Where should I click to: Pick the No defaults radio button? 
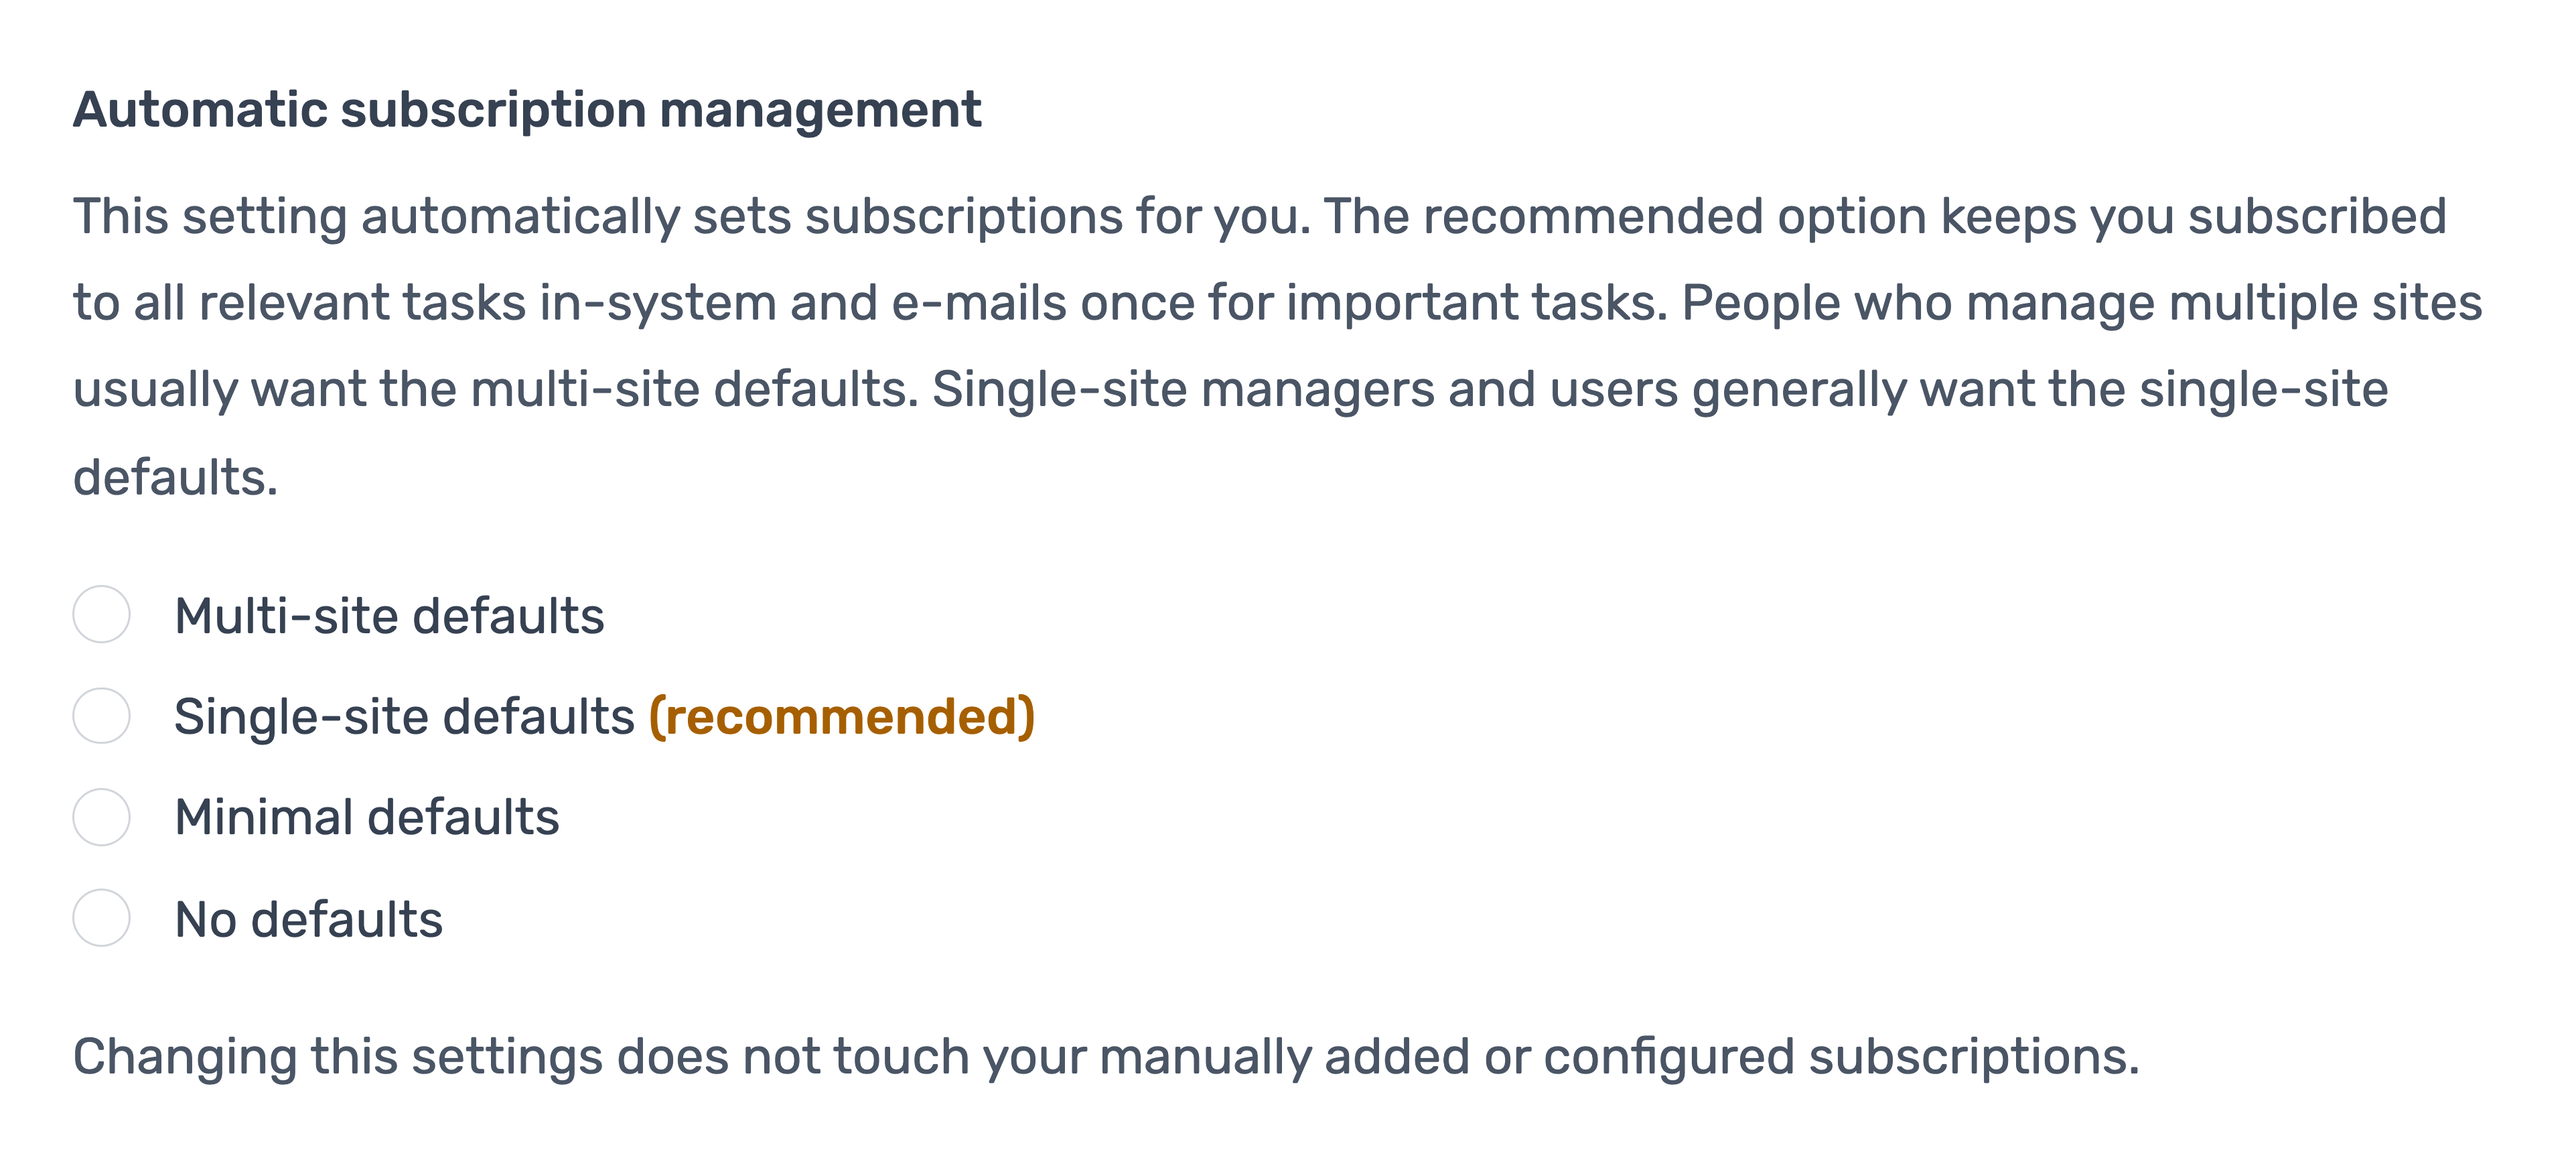tap(101, 918)
